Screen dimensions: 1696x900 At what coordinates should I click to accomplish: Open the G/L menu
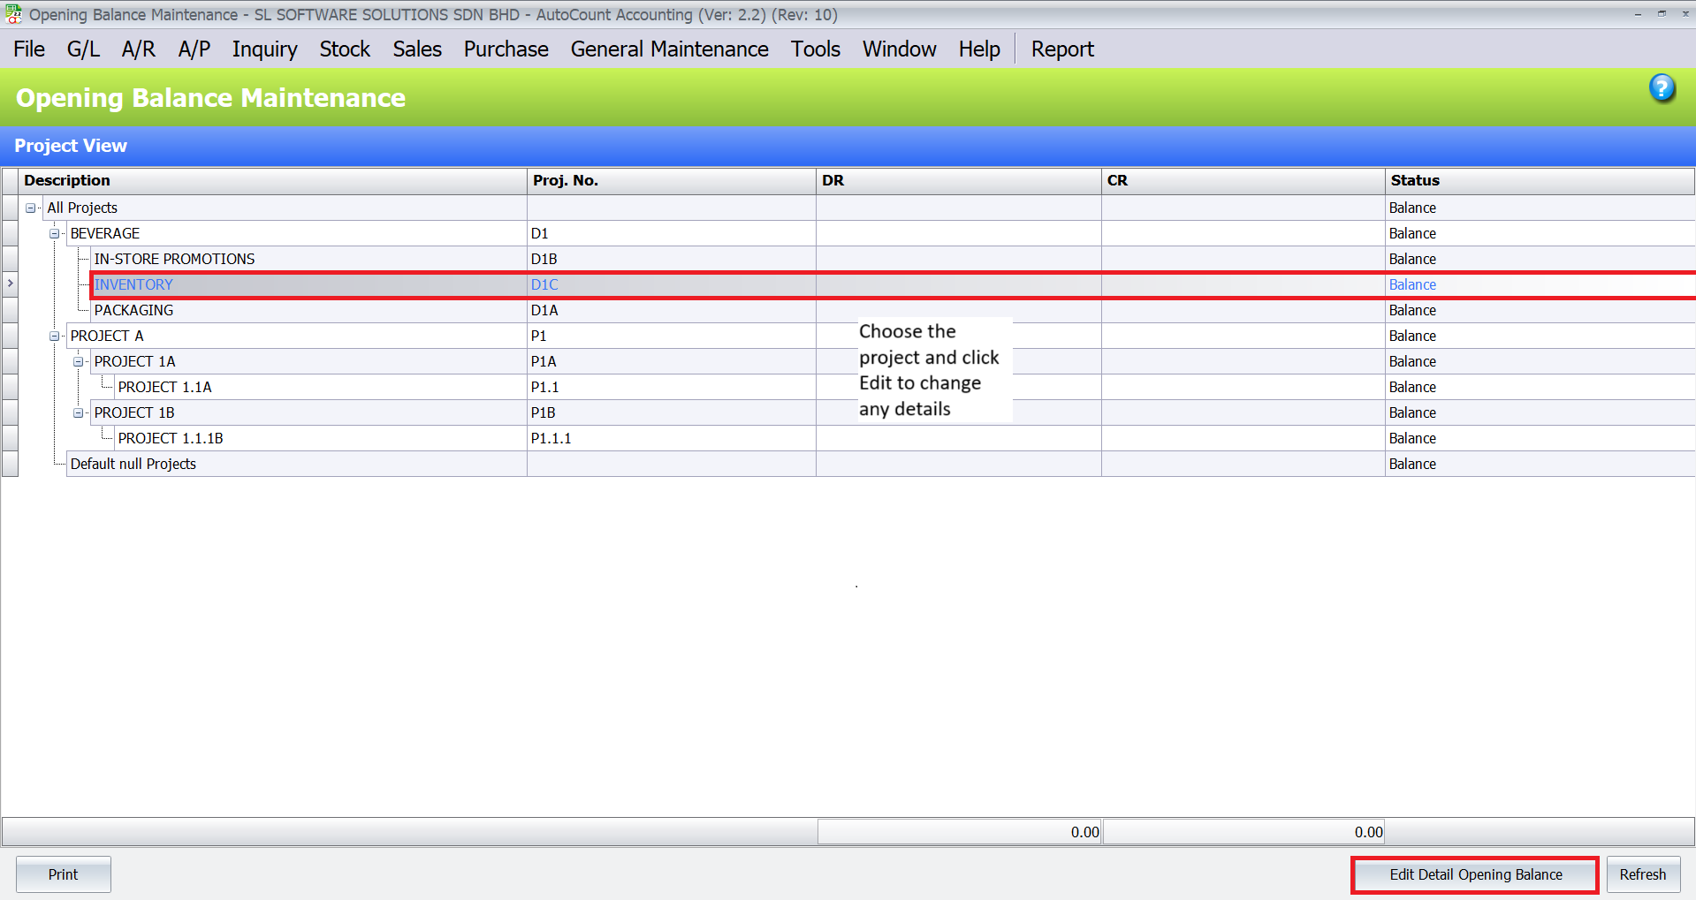(x=83, y=49)
